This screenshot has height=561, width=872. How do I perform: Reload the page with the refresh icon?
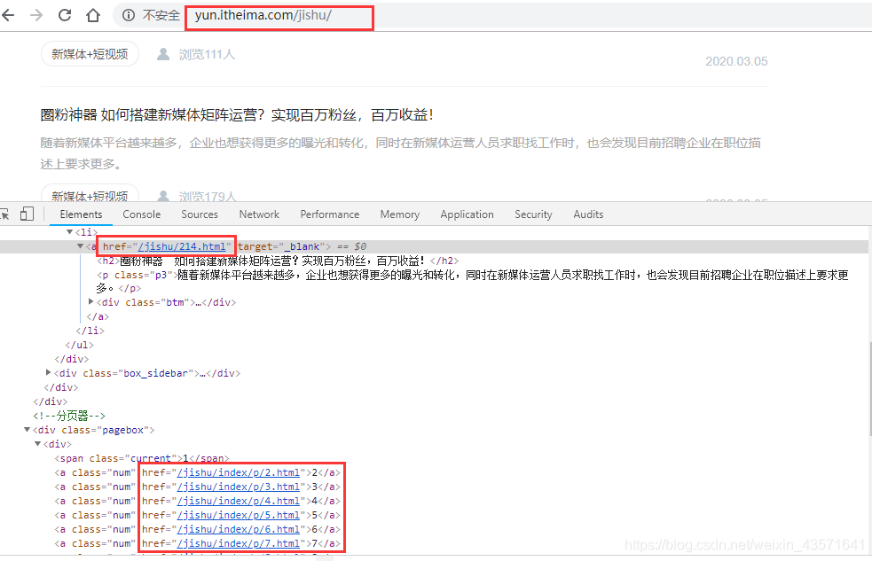point(65,15)
